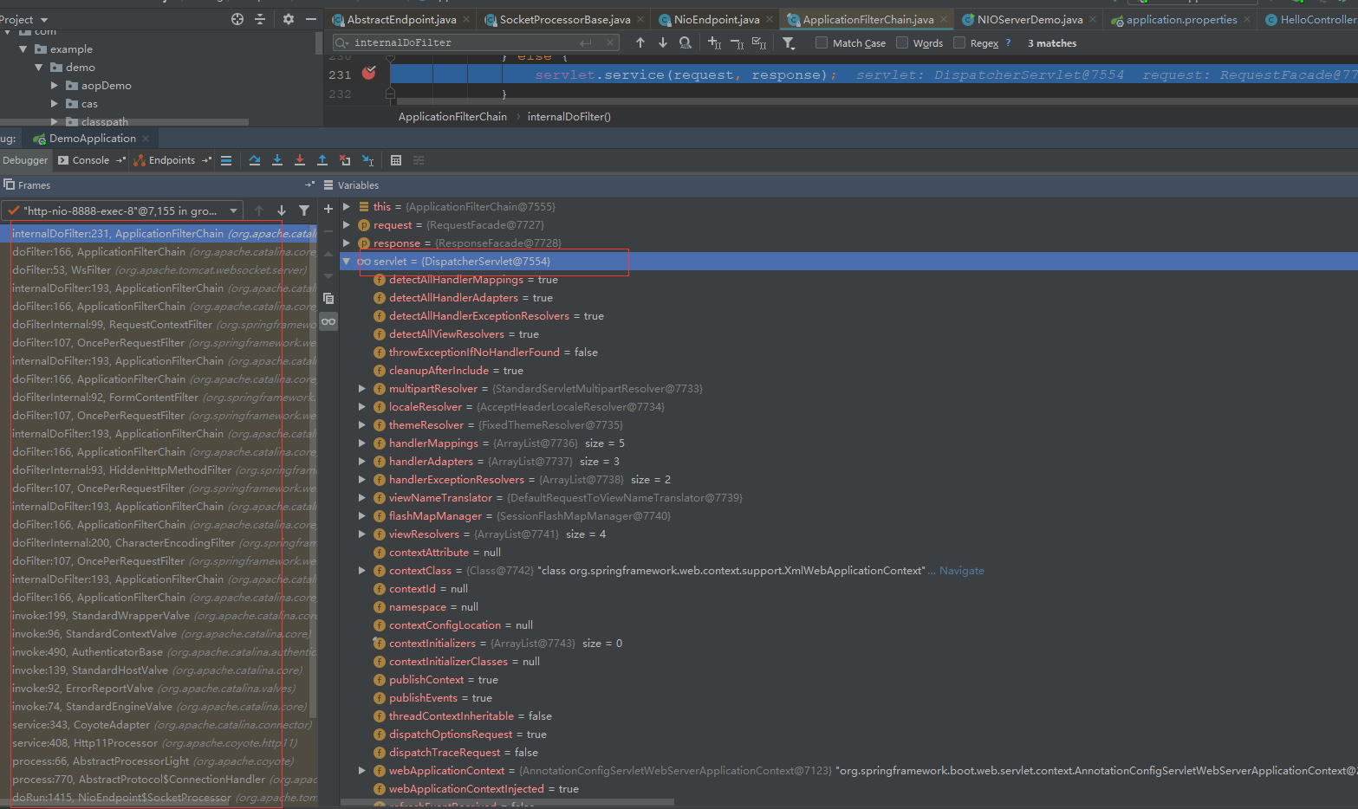The height and width of the screenshot is (809, 1358).
Task: Select frame doFilter:53, WsFilter
Action: point(159,270)
